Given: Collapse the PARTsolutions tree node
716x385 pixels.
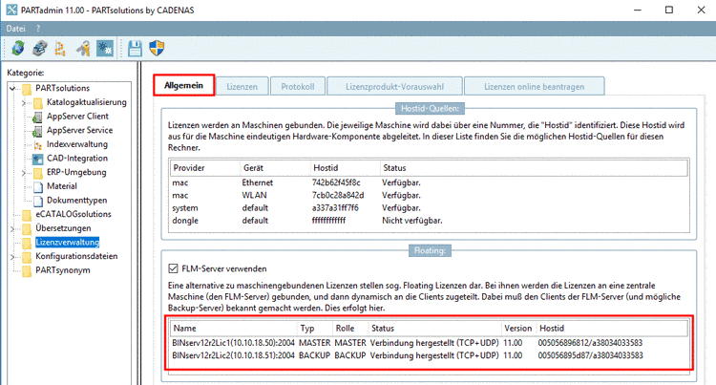Looking at the screenshot, I should coord(12,88).
